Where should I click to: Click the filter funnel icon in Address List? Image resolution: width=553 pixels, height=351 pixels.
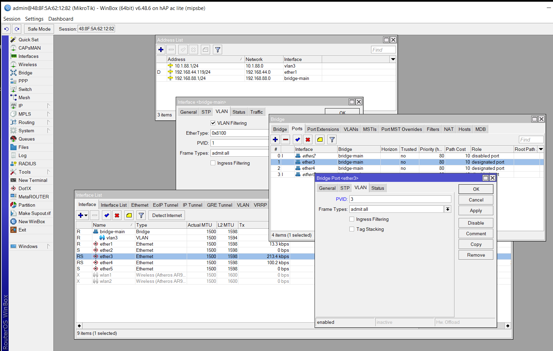pos(218,50)
